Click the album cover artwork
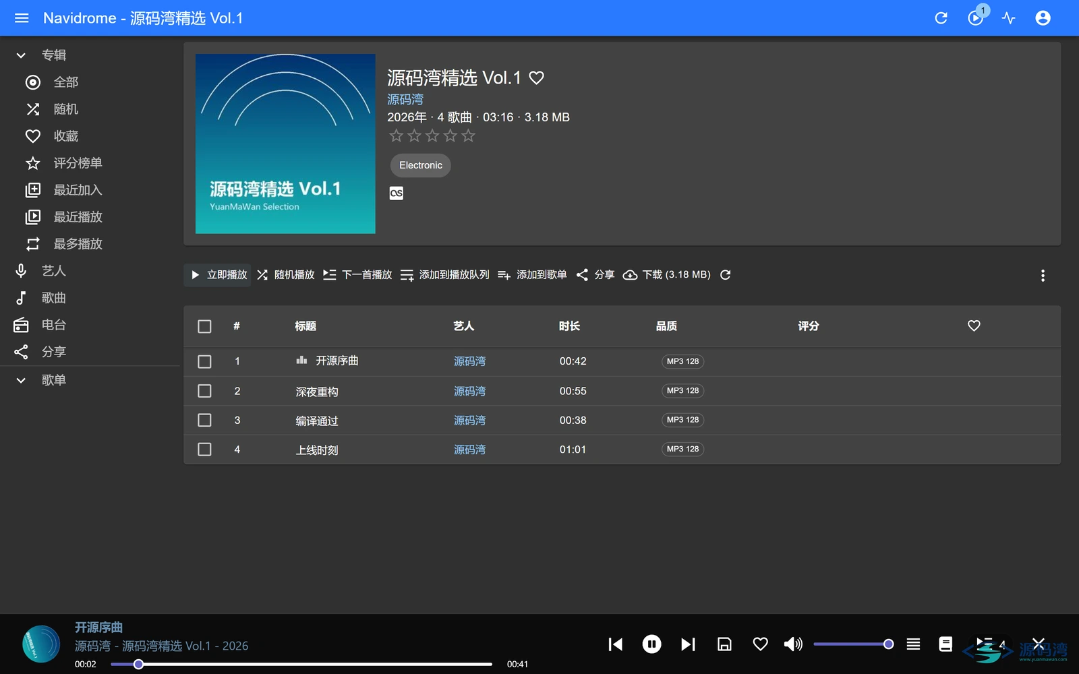1079x674 pixels. [285, 144]
